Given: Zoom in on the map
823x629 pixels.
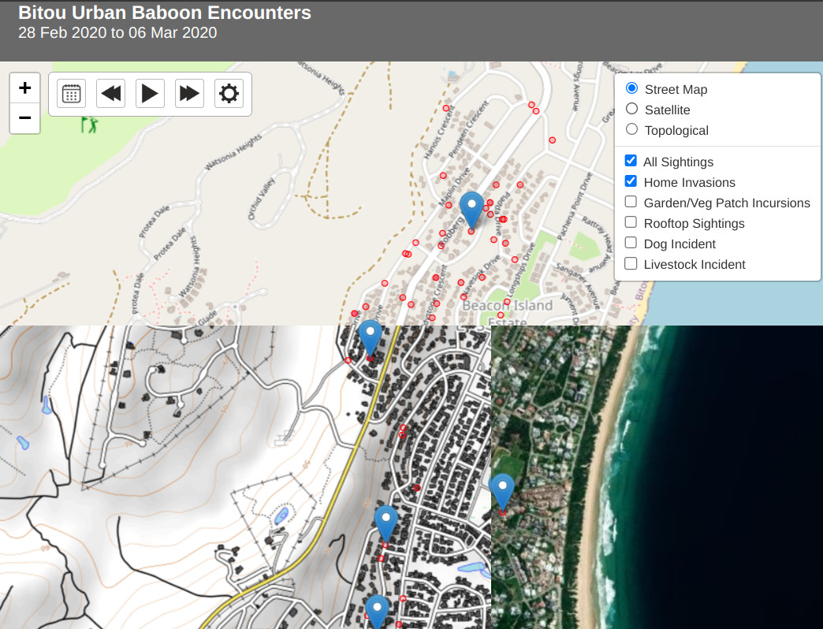Looking at the screenshot, I should tap(24, 87).
